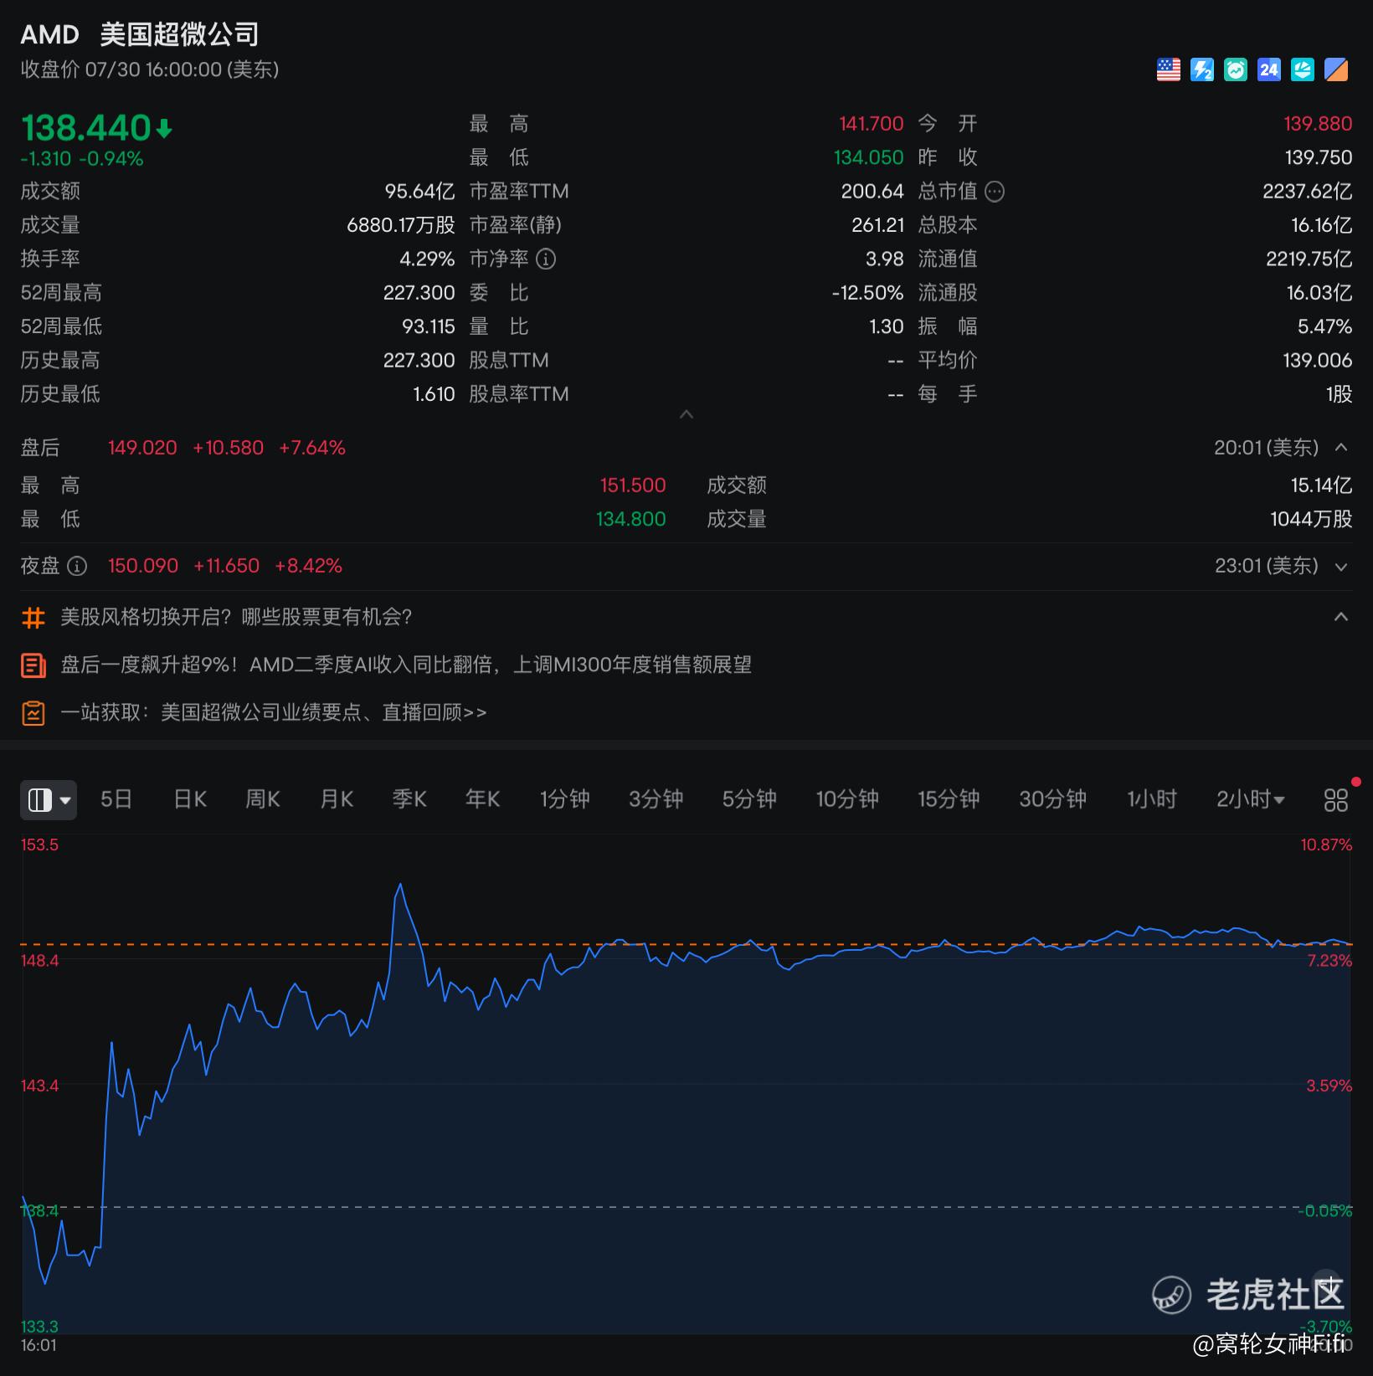Click the 16:01 chart time label
Screen dimensions: 1373x1376
(39, 1346)
